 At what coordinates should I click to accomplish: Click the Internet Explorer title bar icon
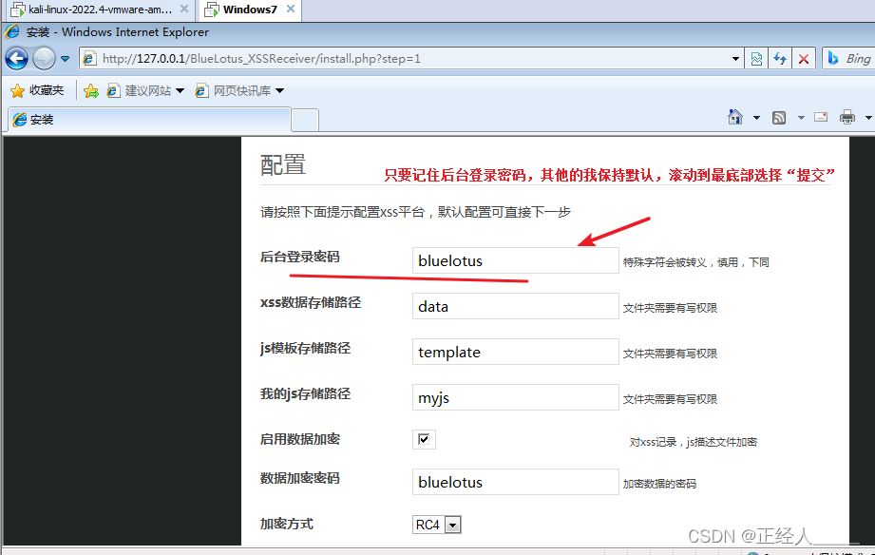(13, 31)
